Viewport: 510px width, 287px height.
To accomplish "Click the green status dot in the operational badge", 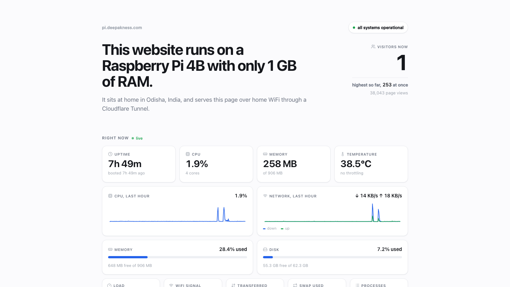I will (x=354, y=28).
